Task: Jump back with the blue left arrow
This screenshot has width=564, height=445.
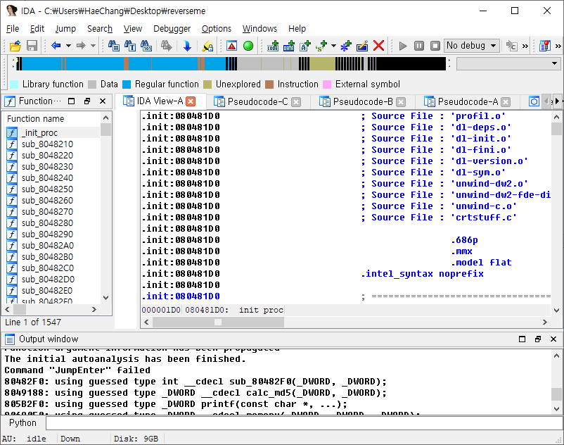Action: 56,46
